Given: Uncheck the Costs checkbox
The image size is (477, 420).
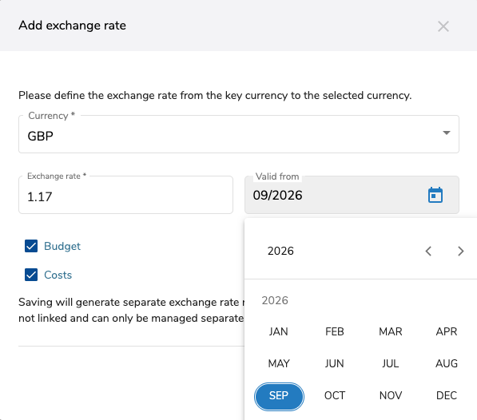Looking at the screenshot, I should [x=31, y=275].
